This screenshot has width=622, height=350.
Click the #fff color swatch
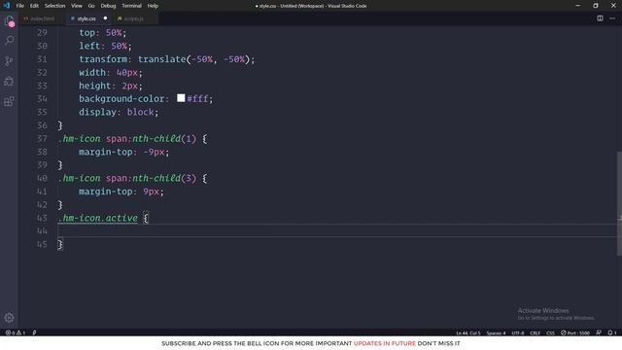click(x=181, y=98)
